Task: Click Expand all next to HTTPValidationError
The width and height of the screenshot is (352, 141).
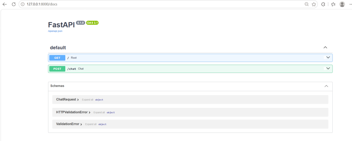Action: [99, 112]
